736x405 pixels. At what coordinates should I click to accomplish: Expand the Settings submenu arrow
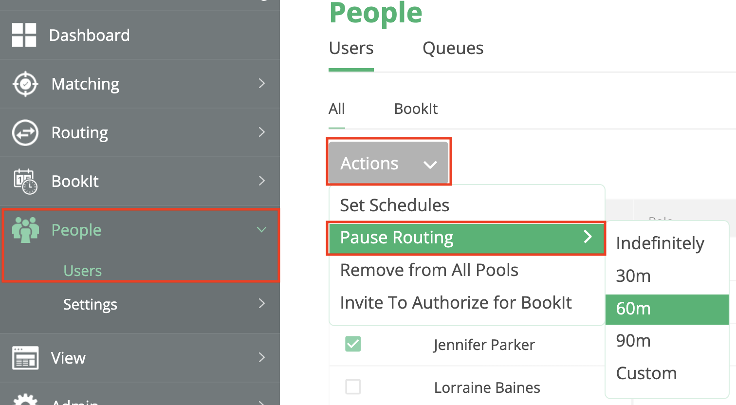pos(262,304)
